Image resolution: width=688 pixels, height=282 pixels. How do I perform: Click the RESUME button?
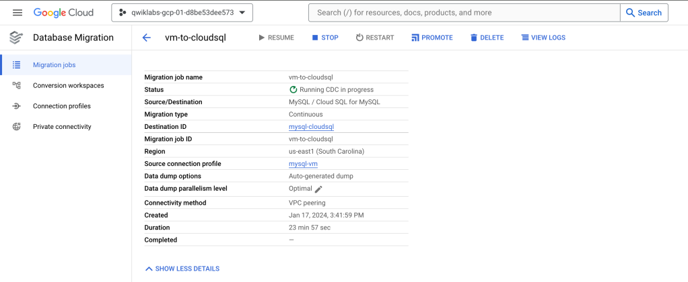[x=277, y=38]
